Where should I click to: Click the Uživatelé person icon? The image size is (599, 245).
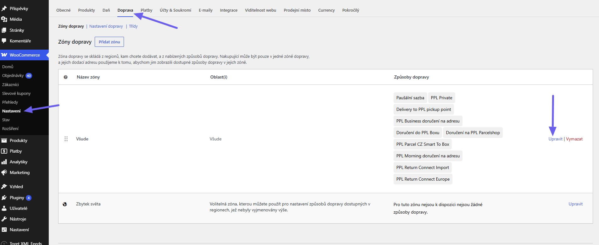[x=4, y=208]
